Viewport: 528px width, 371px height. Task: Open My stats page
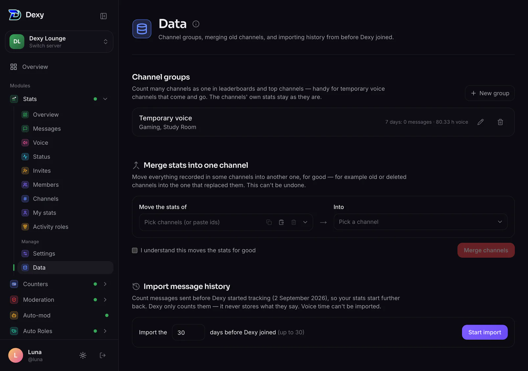click(x=65, y=213)
